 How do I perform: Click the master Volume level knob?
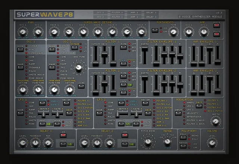pos(212,143)
